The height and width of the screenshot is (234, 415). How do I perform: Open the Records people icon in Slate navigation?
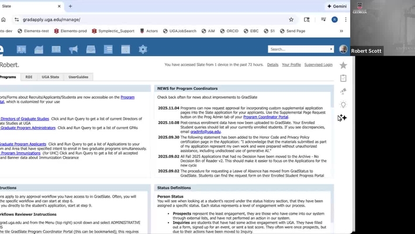pyautogui.click(x=21, y=50)
